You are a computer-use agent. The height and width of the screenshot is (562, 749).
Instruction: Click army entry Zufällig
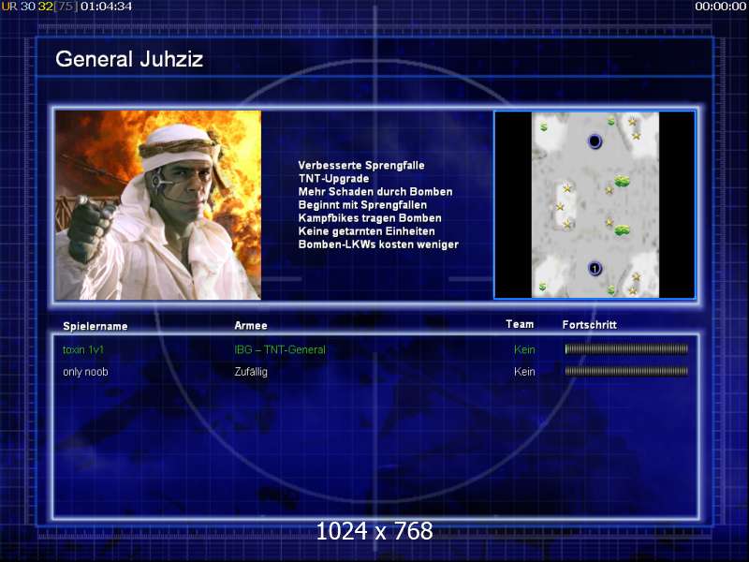point(251,372)
